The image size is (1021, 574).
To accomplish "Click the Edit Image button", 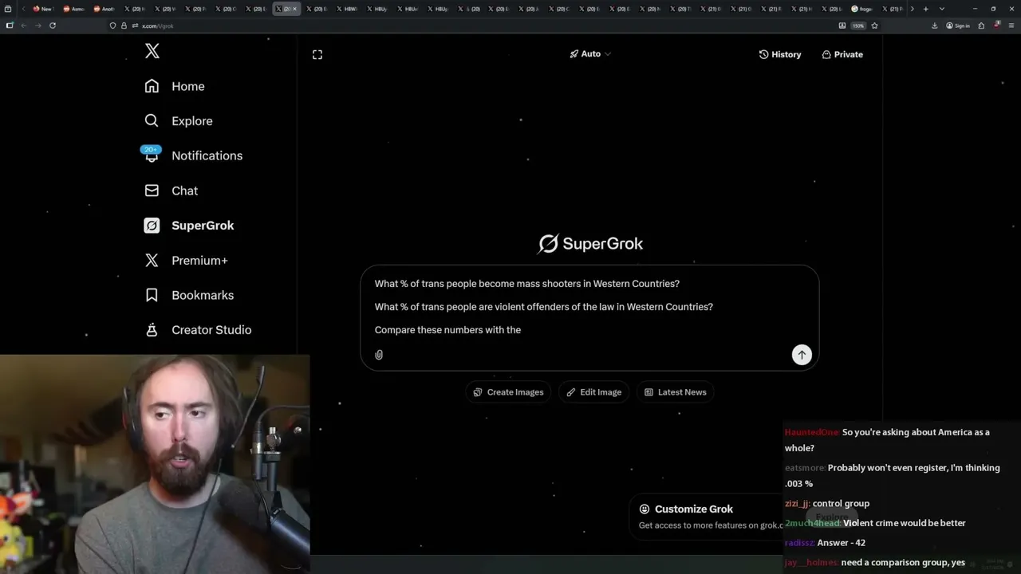I will tap(594, 392).
